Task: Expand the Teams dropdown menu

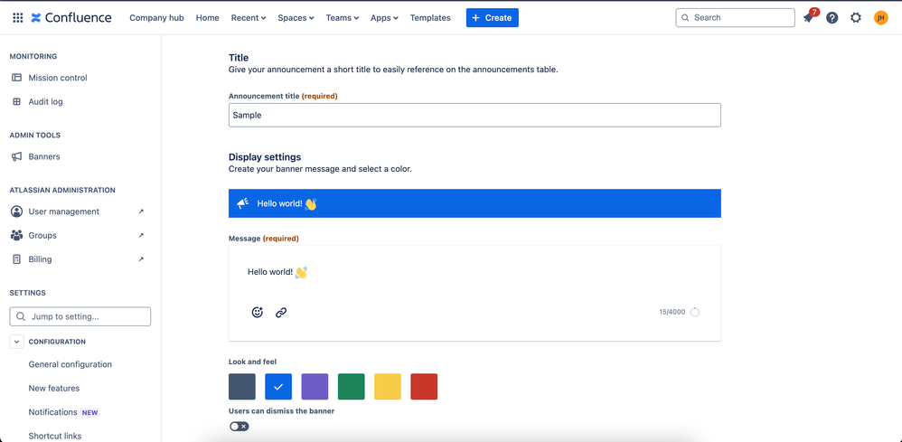Action: (x=343, y=18)
